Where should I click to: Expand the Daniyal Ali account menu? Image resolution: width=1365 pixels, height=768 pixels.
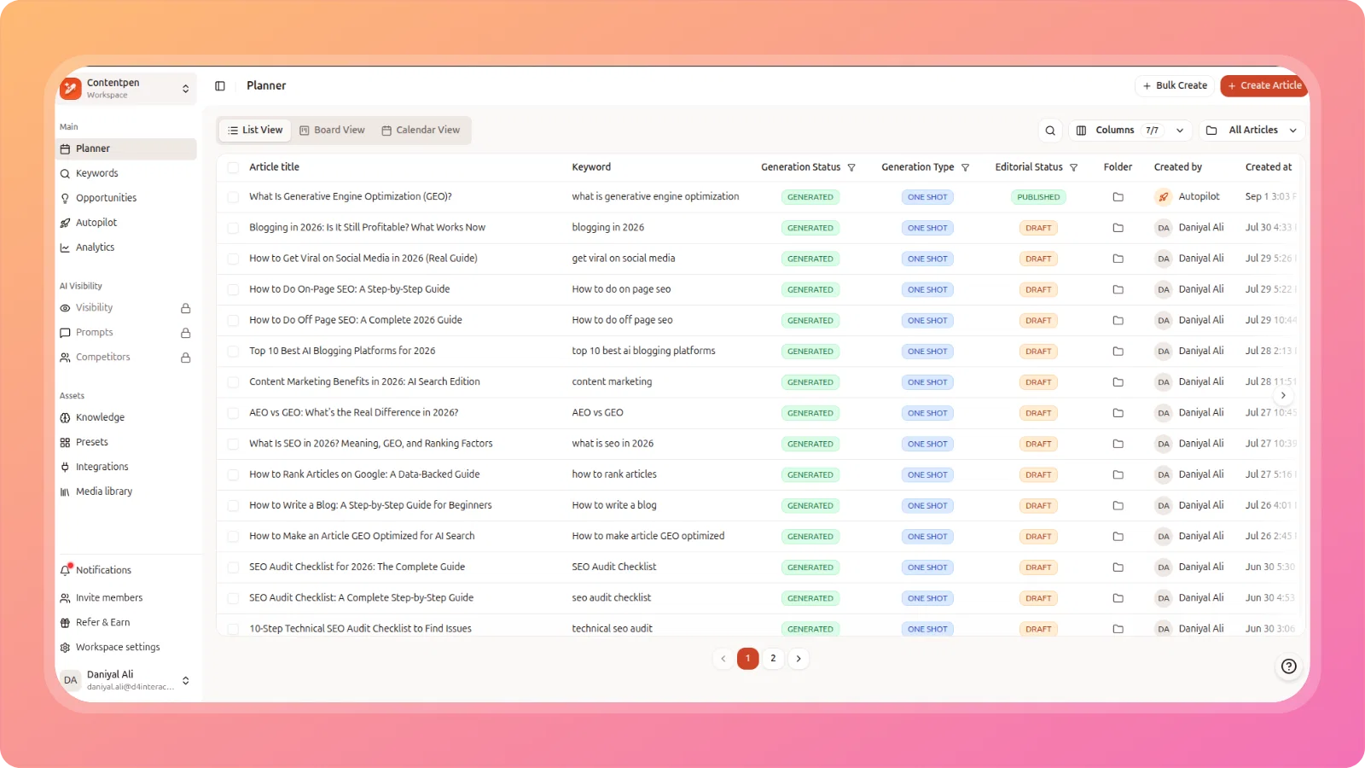[126, 680]
